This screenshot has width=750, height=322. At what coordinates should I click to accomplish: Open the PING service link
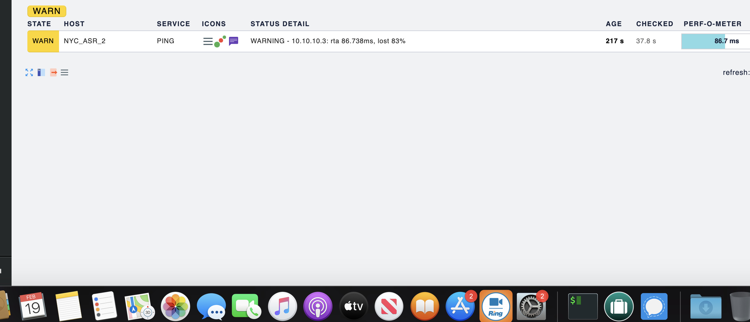pyautogui.click(x=165, y=41)
